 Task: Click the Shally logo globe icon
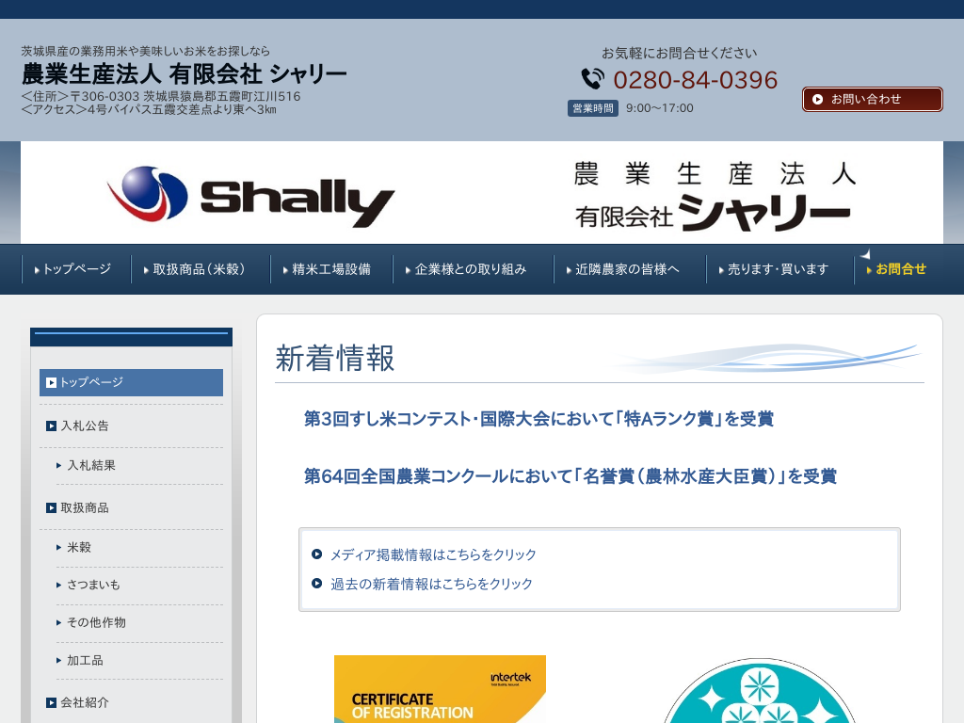(x=148, y=193)
